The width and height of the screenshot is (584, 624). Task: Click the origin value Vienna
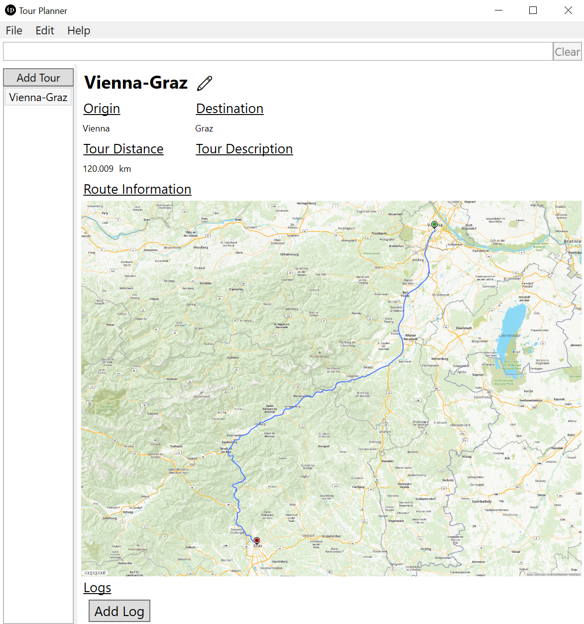coord(96,128)
